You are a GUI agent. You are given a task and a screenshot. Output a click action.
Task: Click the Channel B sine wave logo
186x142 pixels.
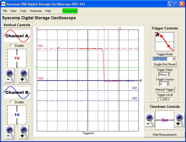(17, 93)
